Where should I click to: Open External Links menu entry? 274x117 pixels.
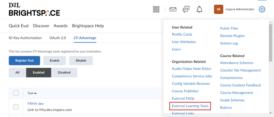coord(183,113)
